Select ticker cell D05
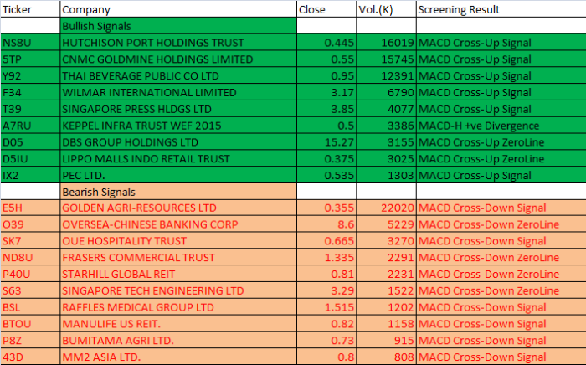This screenshot has width=586, height=365. [30, 142]
